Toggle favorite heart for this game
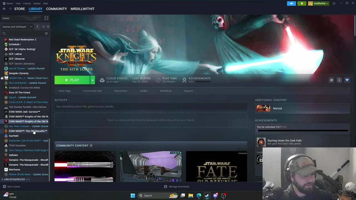356x200 pixels. click(347, 80)
